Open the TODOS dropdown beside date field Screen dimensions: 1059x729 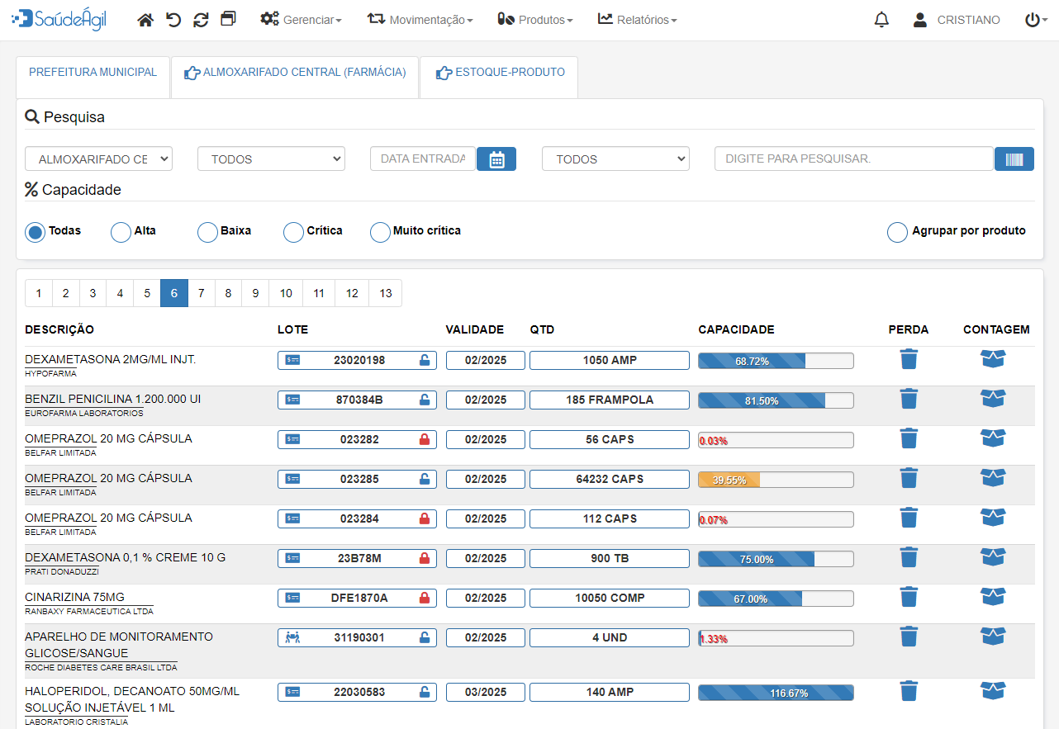[x=615, y=159]
